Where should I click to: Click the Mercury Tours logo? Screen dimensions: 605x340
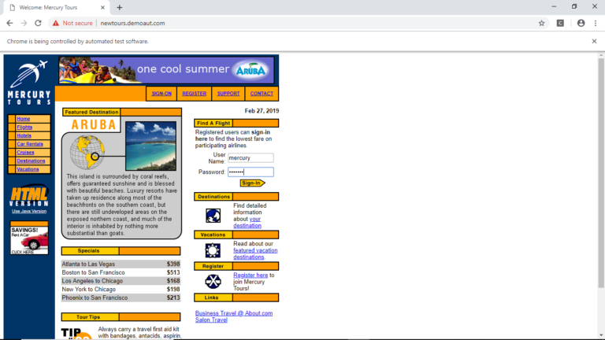(x=28, y=83)
